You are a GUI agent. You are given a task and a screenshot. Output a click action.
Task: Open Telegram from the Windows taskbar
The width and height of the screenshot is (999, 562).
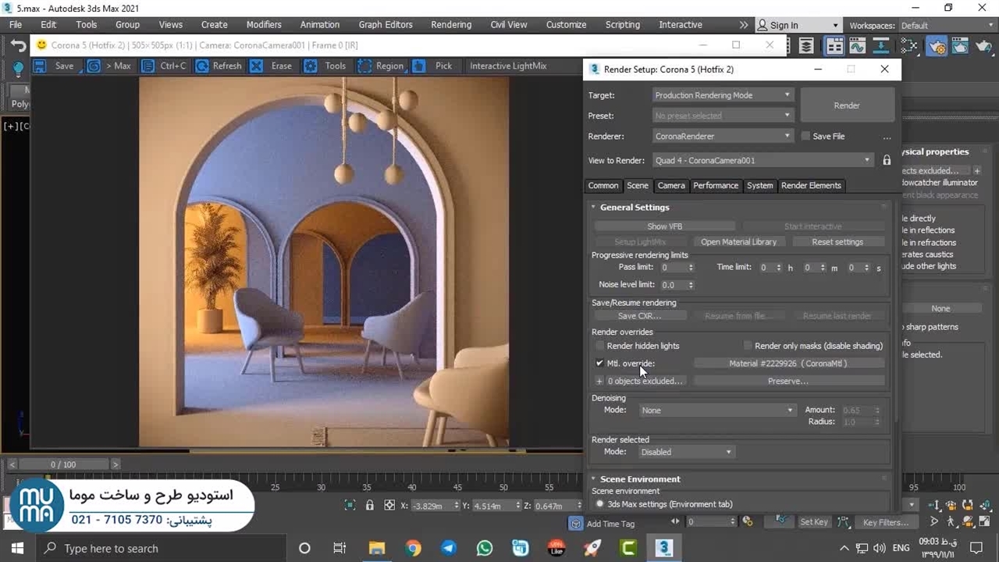(x=448, y=548)
